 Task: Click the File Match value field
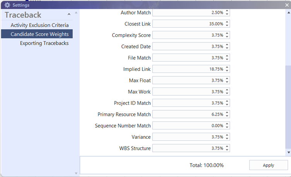pyautogui.click(x=188, y=58)
